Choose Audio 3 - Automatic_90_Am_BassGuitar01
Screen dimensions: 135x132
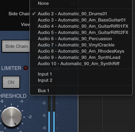click(x=81, y=20)
